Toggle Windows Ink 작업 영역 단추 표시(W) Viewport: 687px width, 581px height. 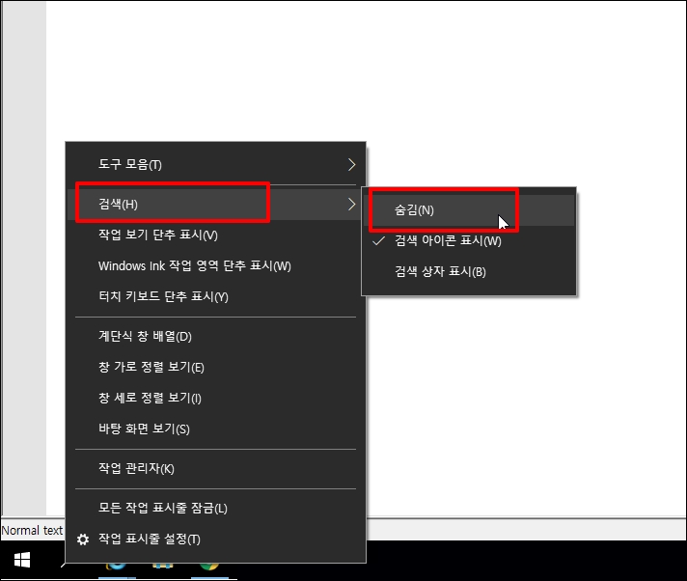point(215,266)
